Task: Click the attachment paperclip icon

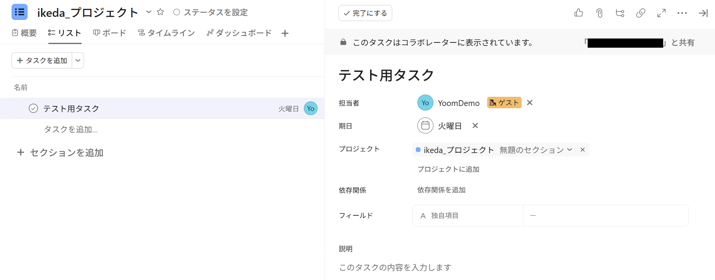Action: coord(599,13)
